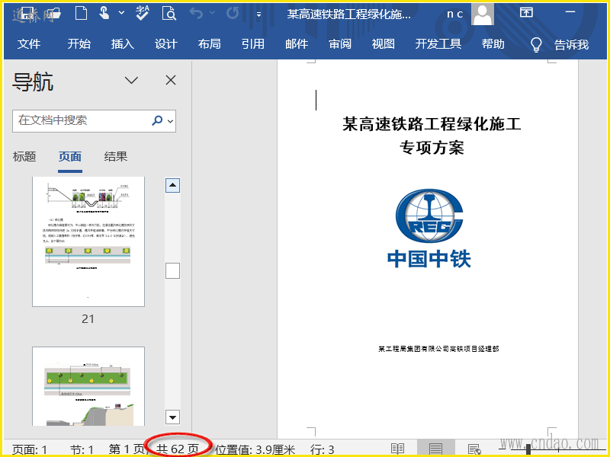Open a file with the folder icon
The image size is (610, 457).
click(53, 14)
